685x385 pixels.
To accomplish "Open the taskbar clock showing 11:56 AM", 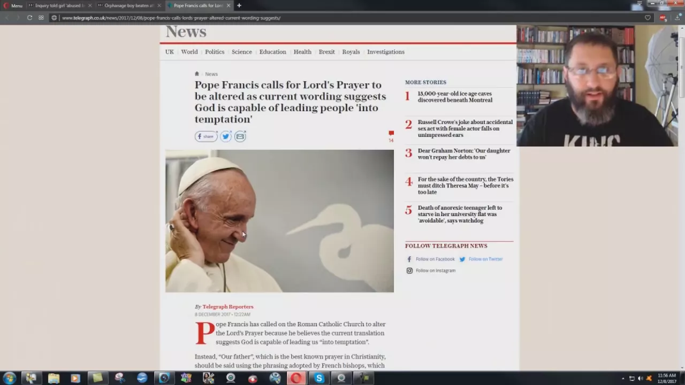I will (667, 378).
